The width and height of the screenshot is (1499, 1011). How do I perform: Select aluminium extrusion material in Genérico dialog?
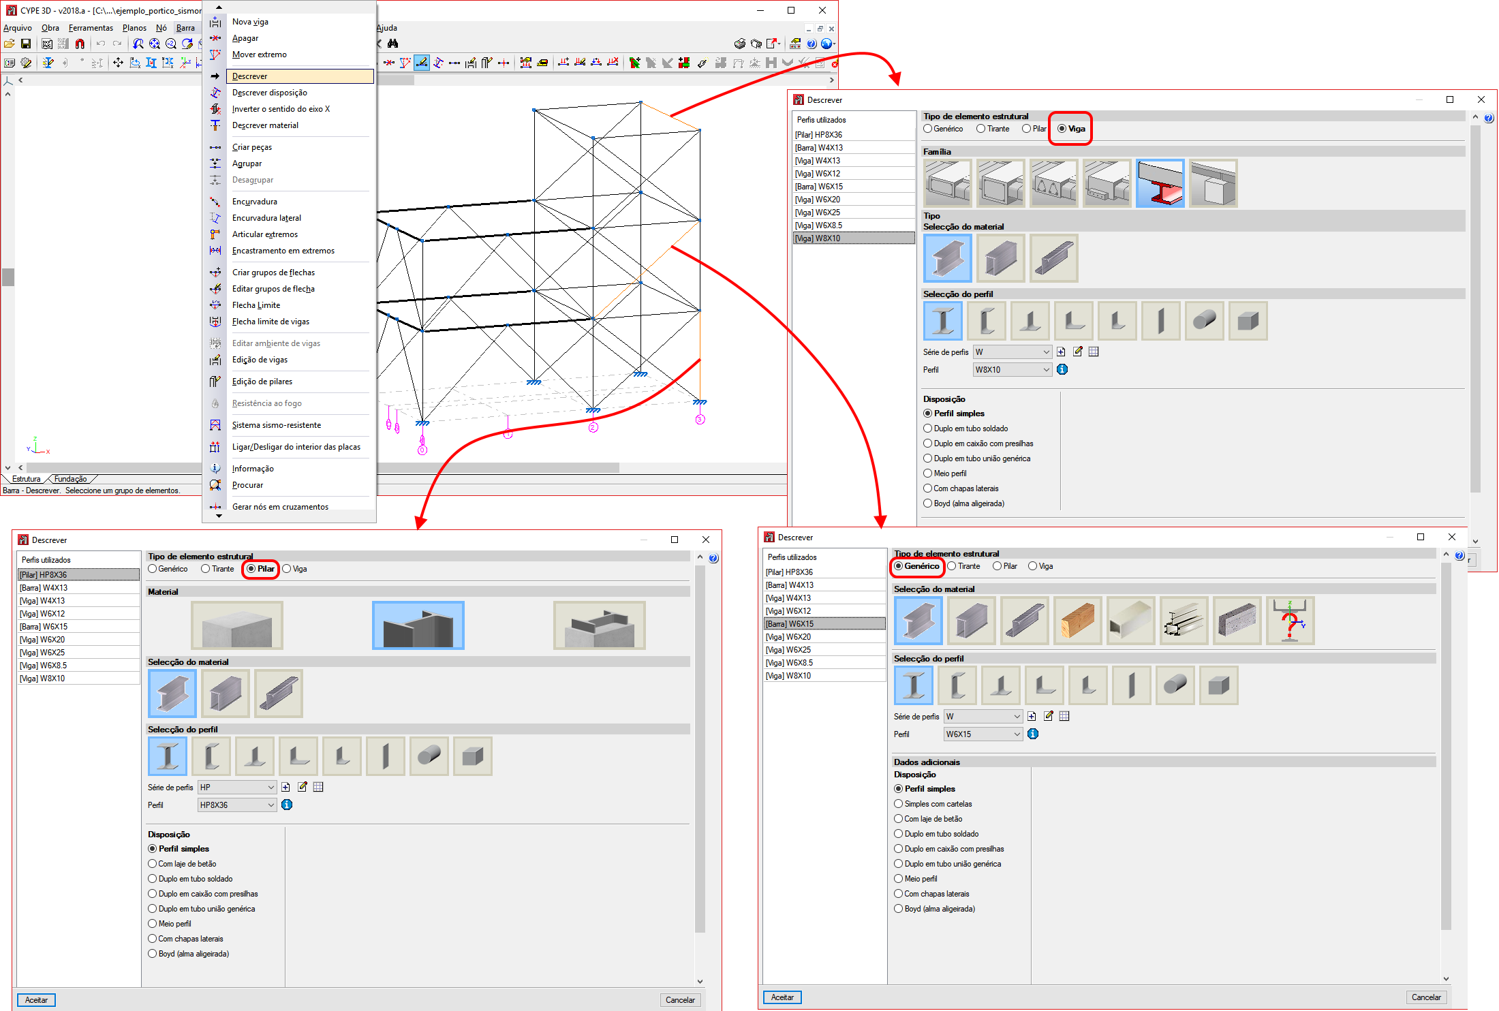[x=1184, y=621]
